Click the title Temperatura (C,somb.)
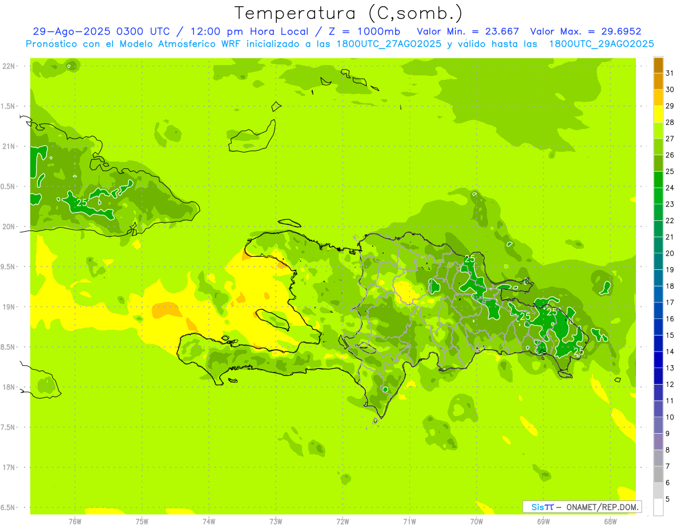This screenshot has width=685, height=529. 349,13
